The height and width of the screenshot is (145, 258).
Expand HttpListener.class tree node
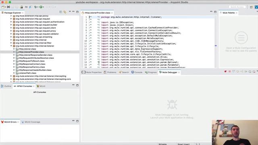pos(14,49)
